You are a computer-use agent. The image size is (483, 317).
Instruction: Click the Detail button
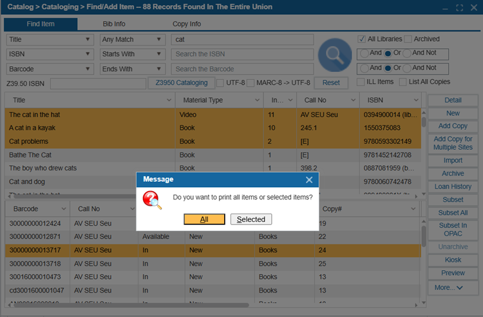click(453, 100)
